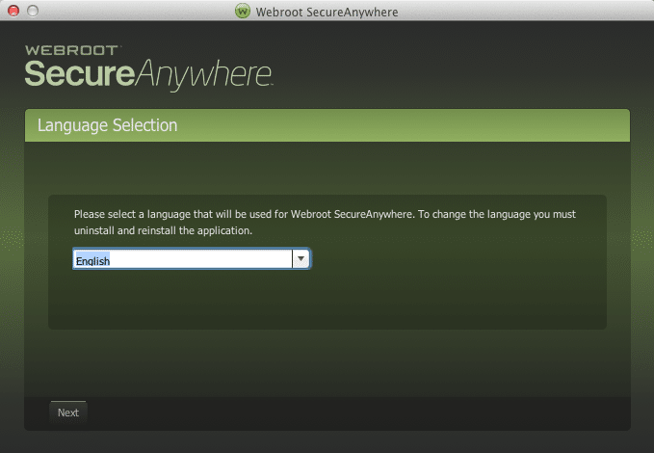Click the 'Please select a language' instruction text

[325, 222]
